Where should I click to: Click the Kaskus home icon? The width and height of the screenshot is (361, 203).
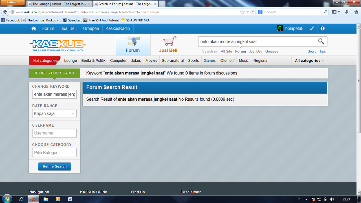pos(34,28)
